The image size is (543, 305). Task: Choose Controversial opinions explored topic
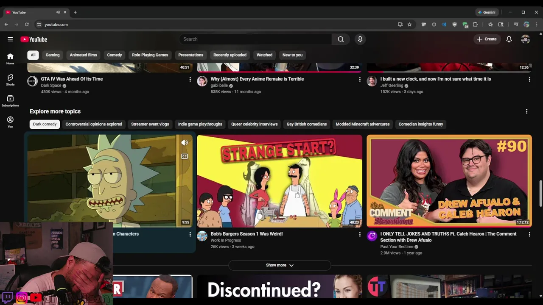pyautogui.click(x=94, y=124)
